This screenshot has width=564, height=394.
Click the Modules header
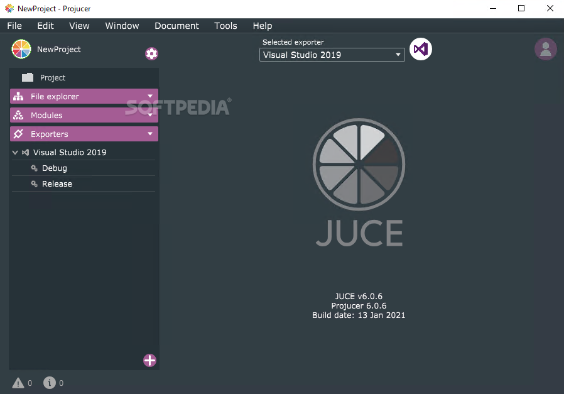tap(84, 115)
